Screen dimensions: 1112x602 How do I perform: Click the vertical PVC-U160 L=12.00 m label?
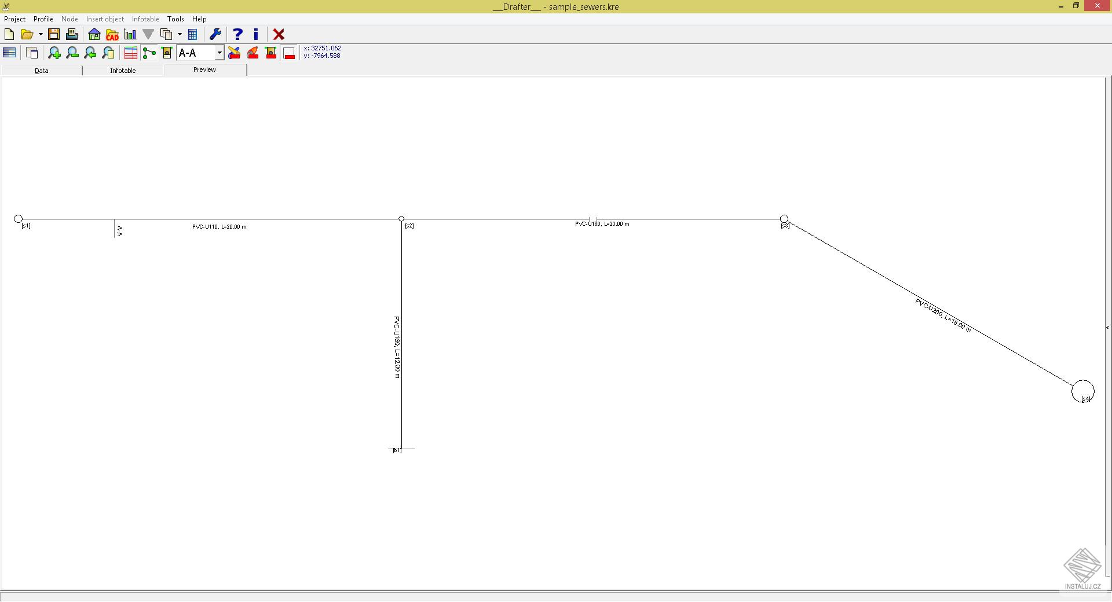click(397, 347)
